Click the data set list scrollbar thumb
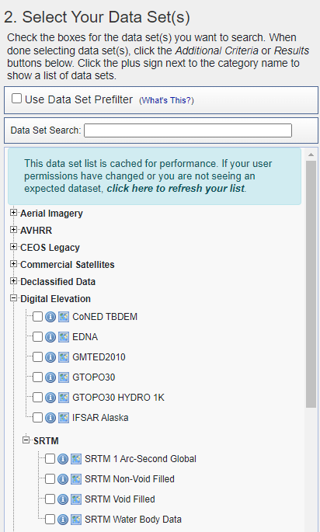This screenshot has height=532, width=320. (311, 284)
